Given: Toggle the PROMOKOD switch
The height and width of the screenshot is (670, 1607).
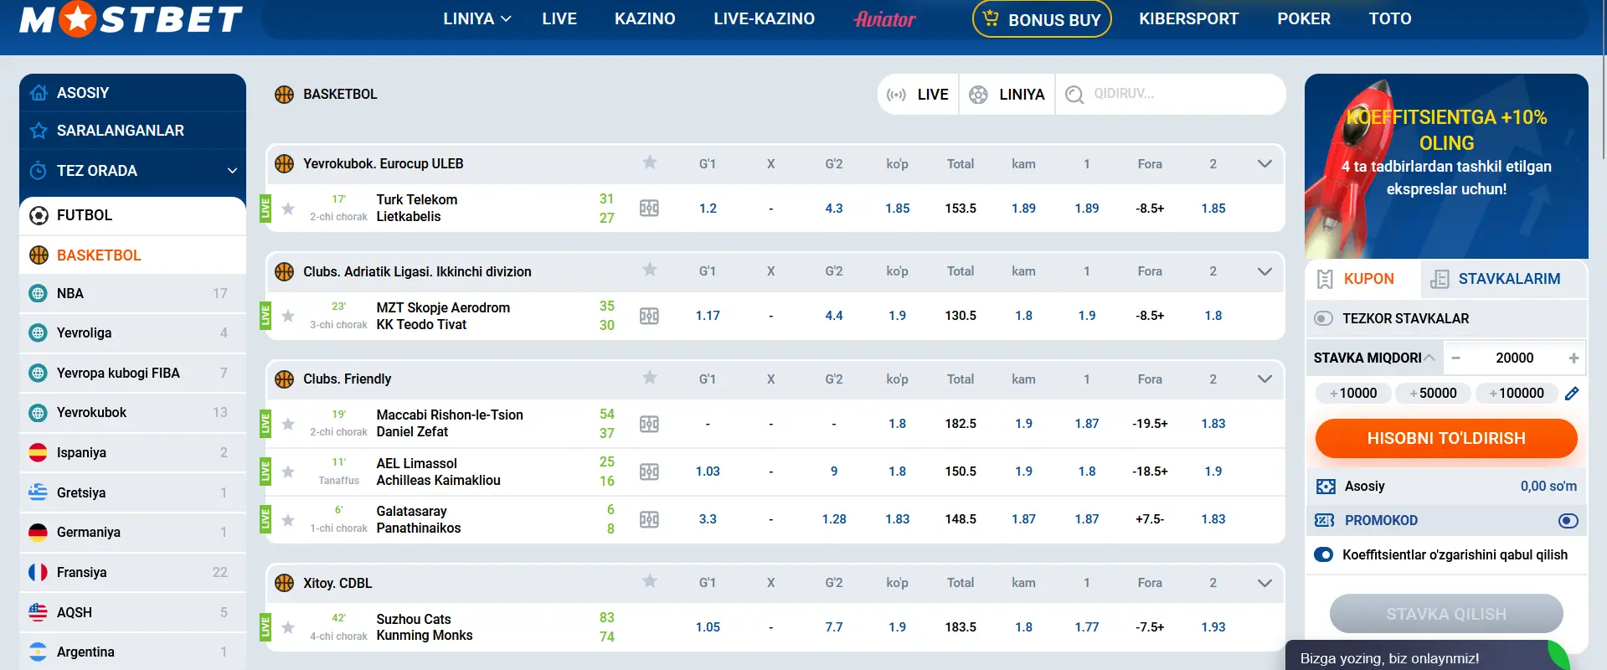Looking at the screenshot, I should (1568, 520).
